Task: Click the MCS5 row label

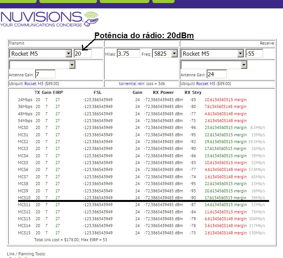Action: pyautogui.click(x=23, y=163)
